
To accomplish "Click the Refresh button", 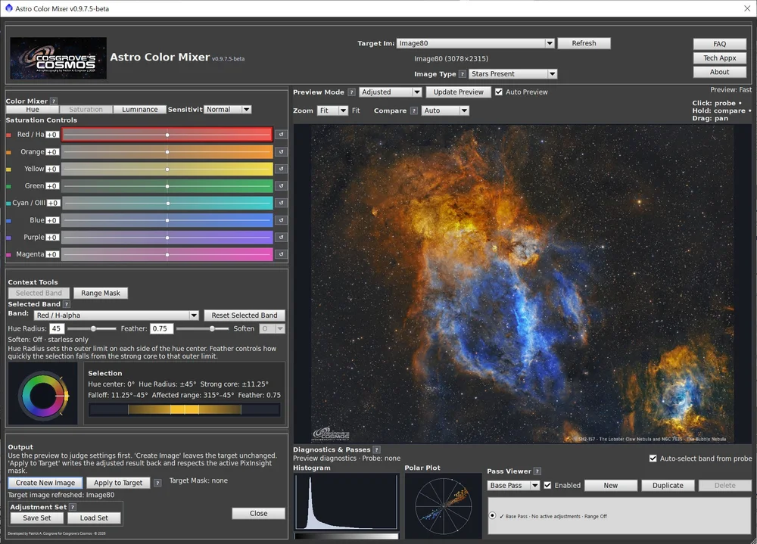I will click(x=584, y=43).
